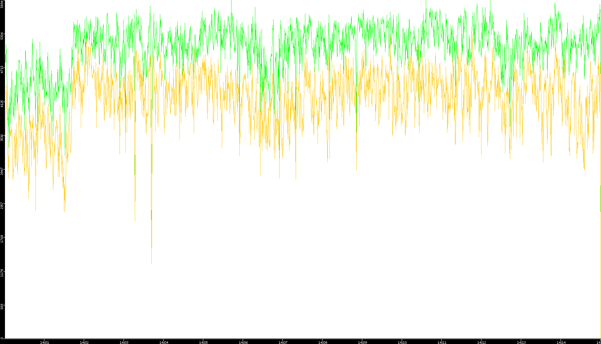The height and width of the screenshot is (344, 601).
Task: Click the 0 origin label on the Y-axis
Action: (2, 338)
